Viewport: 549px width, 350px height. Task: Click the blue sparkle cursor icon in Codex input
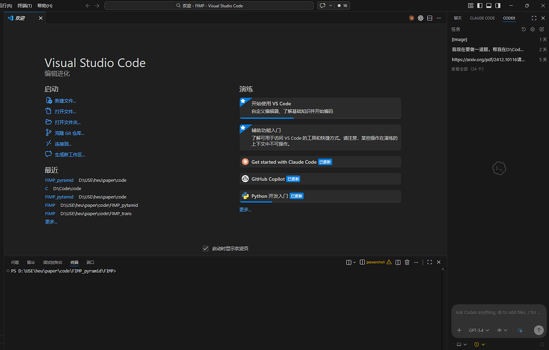point(521,330)
